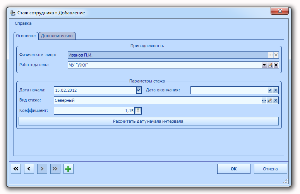Close the Стаж сотрудника window
Viewport: 300px width, 194px height.
(279, 11)
